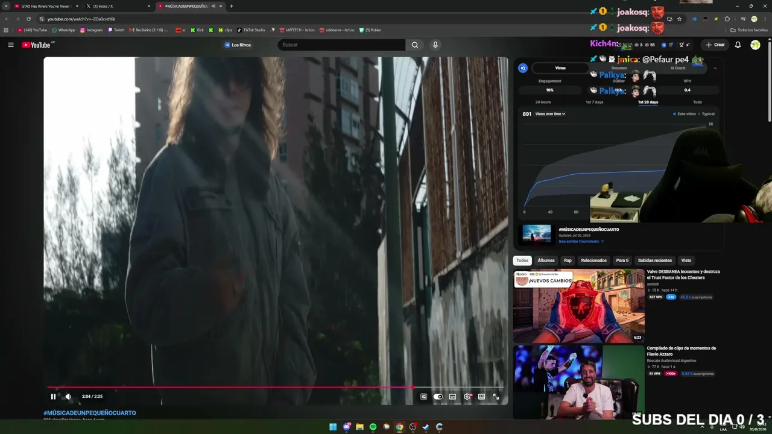Click the search magnifier button
Screen dimensions: 772x434
pos(415,45)
